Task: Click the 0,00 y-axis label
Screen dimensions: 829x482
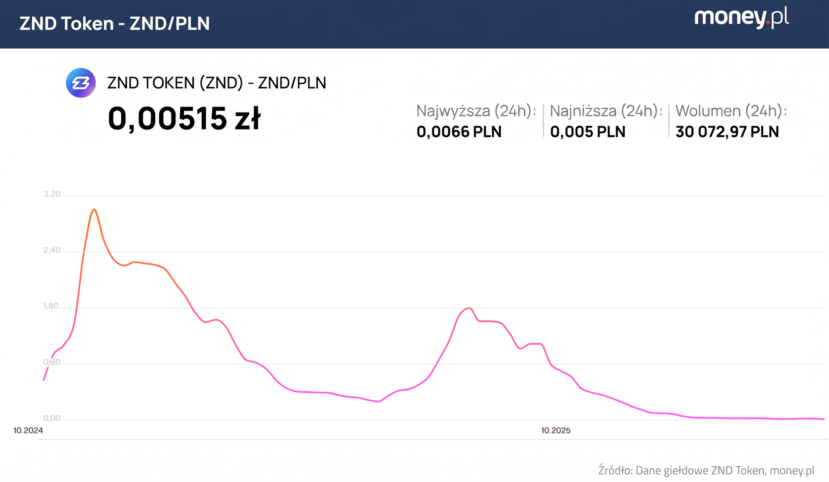Action: (x=52, y=418)
